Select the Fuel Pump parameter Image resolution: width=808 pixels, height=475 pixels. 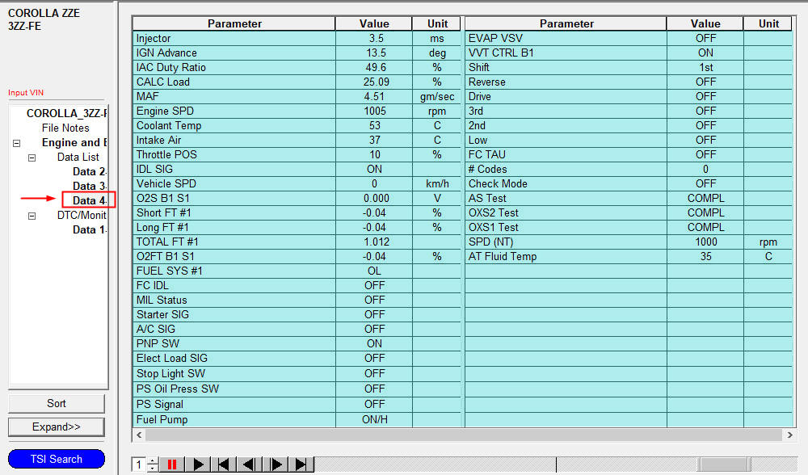[x=234, y=419]
